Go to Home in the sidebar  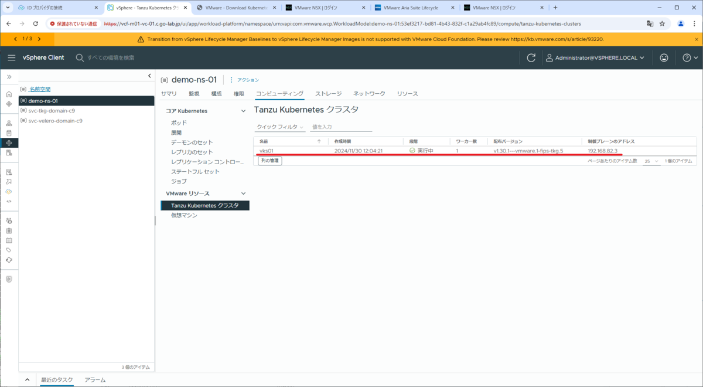[x=9, y=94]
